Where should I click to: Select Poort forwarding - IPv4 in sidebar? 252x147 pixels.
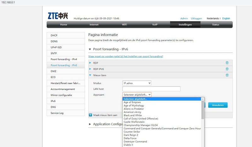pos(66,59)
